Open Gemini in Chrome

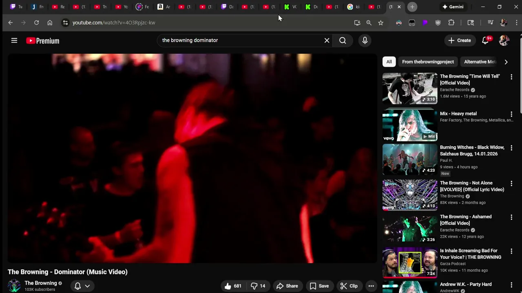coord(453,7)
